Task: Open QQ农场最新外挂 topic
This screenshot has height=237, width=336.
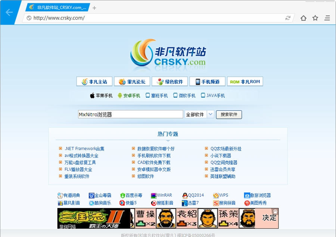Action: pos(226,148)
